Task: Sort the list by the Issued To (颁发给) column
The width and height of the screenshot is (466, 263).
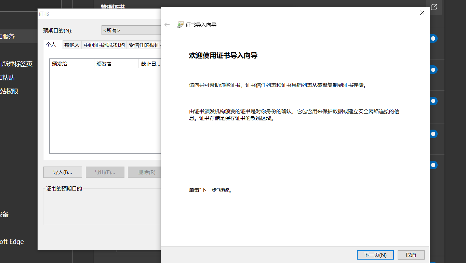Action: (x=72, y=64)
